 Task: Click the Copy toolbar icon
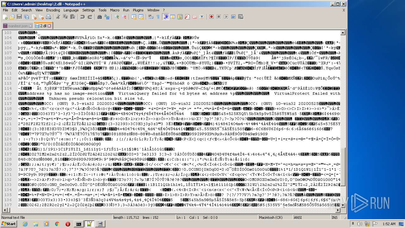coord(66,17)
